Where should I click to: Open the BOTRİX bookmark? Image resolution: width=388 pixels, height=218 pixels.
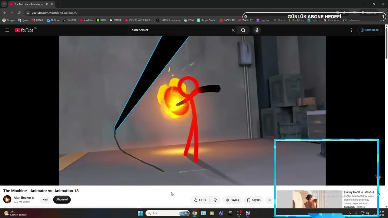coord(115,20)
